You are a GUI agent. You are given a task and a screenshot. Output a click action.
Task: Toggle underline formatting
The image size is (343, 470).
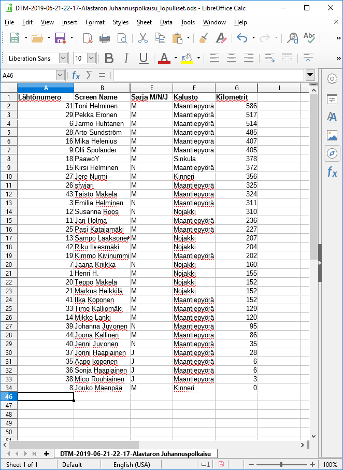pyautogui.click(x=144, y=58)
